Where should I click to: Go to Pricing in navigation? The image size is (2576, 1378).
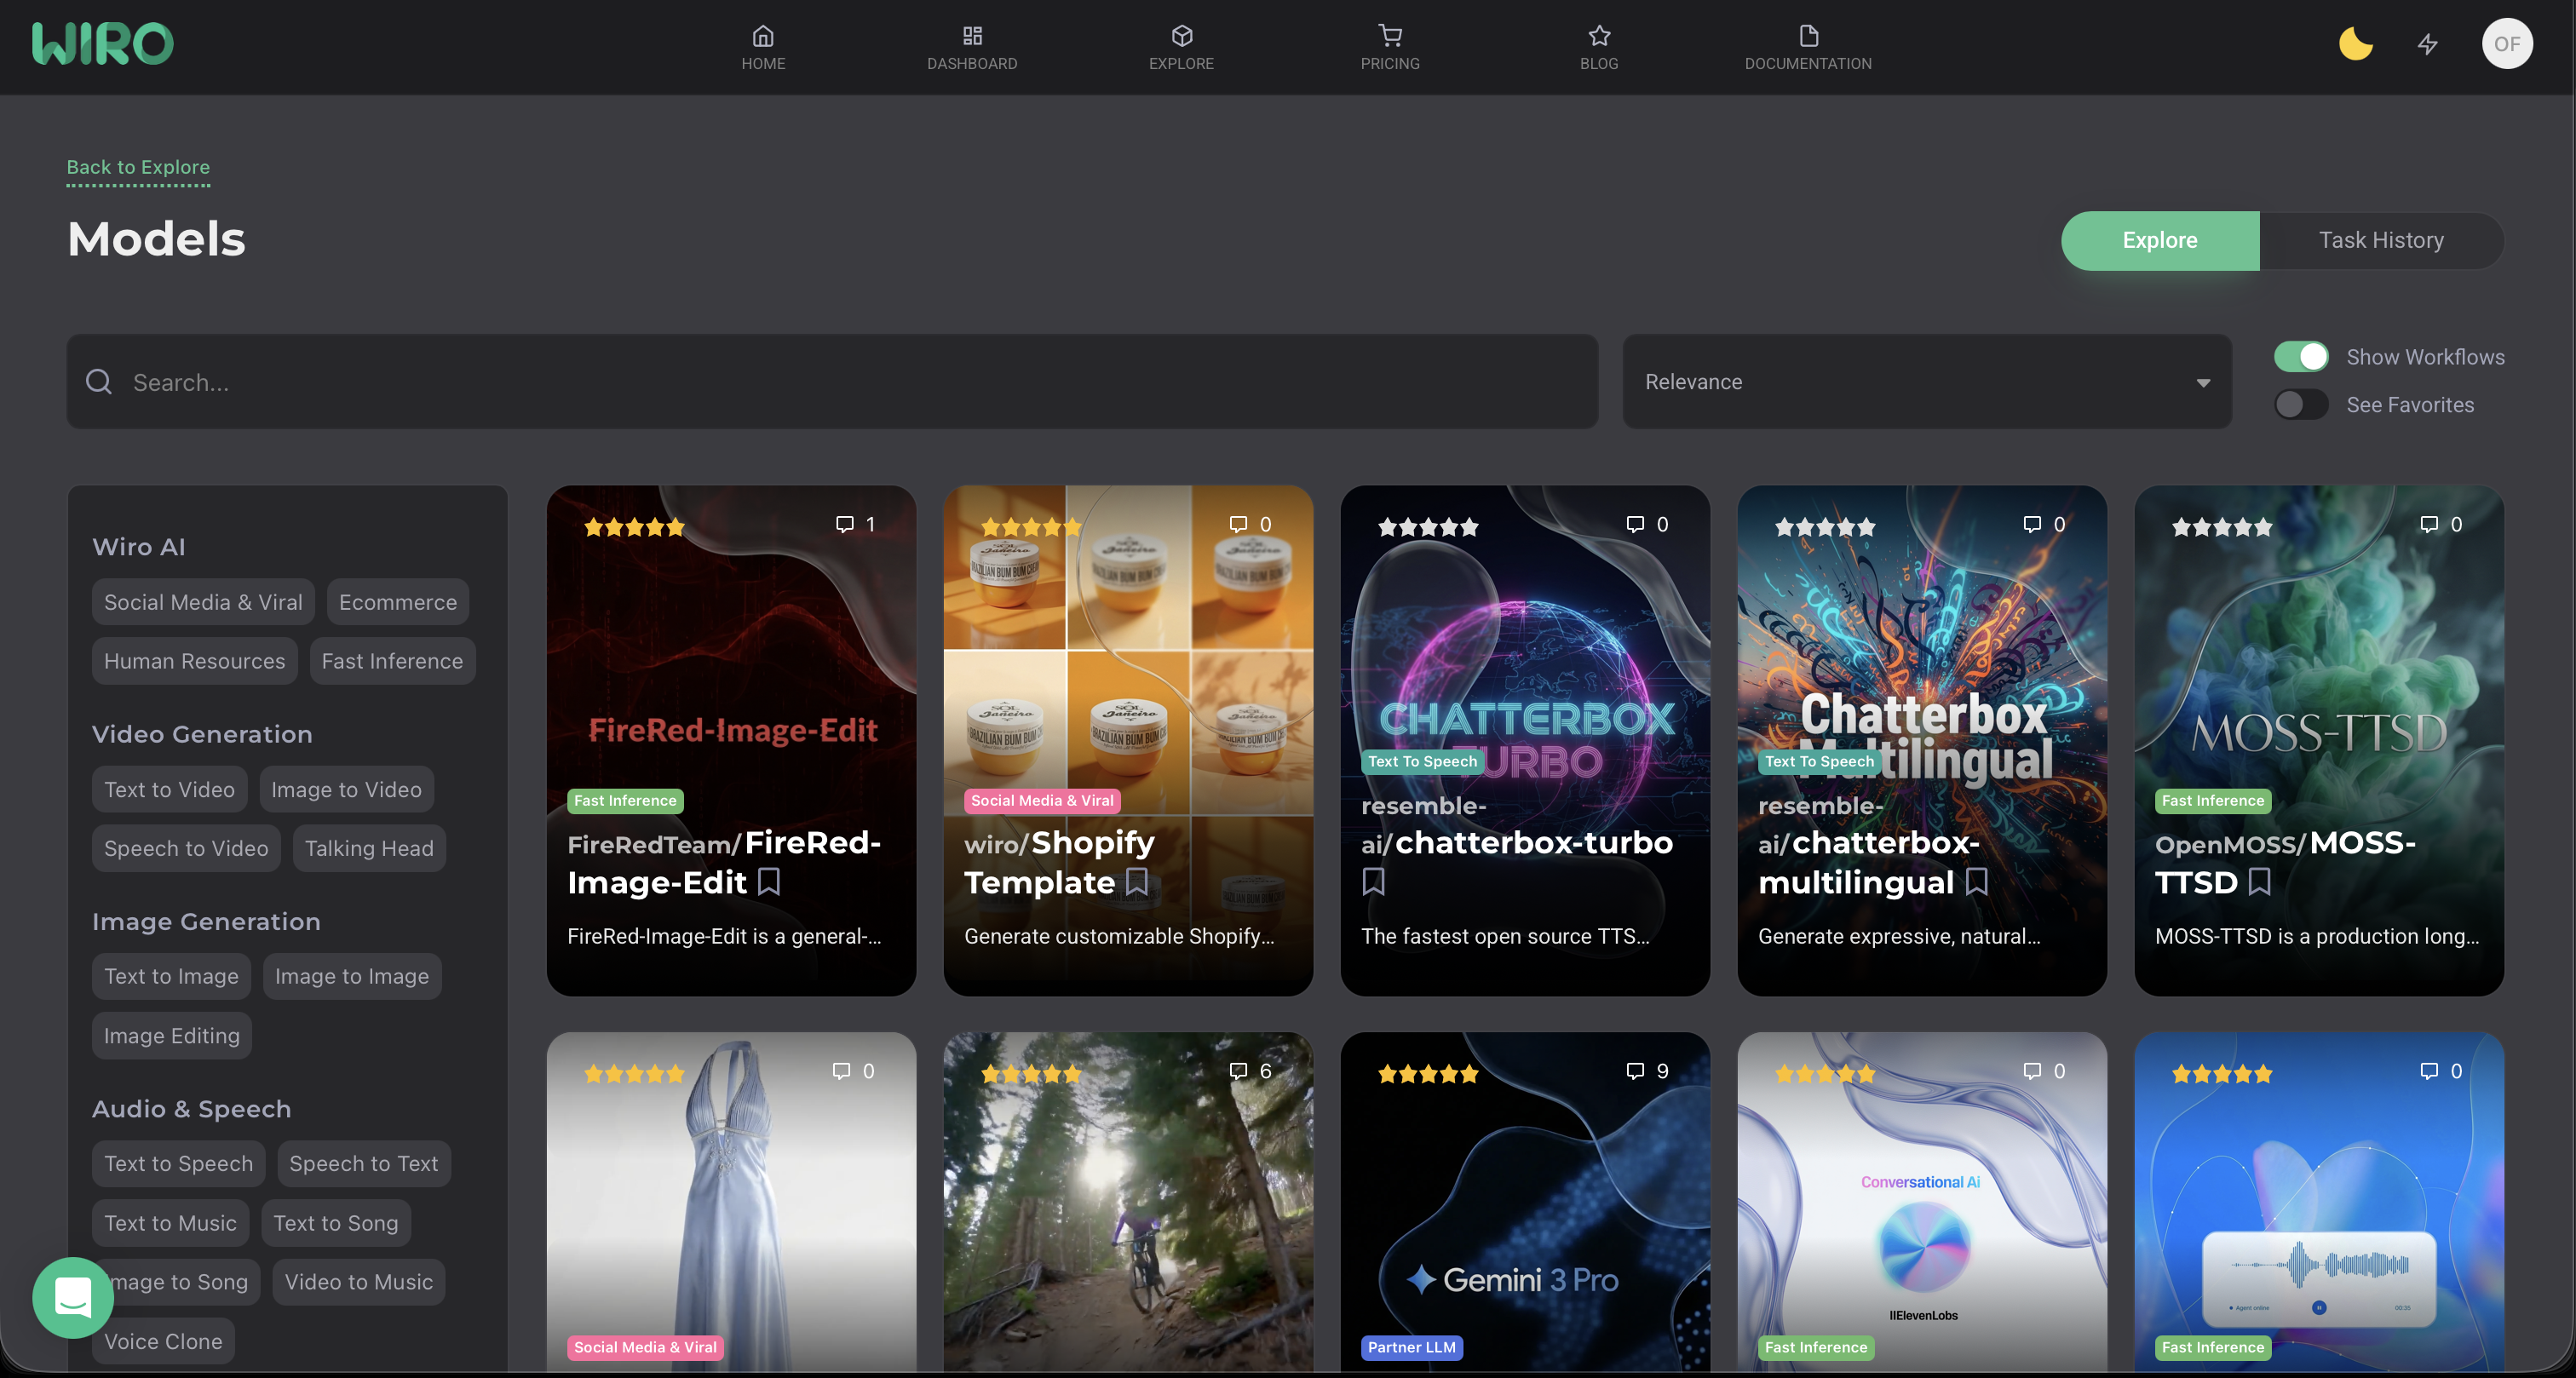click(x=1389, y=47)
